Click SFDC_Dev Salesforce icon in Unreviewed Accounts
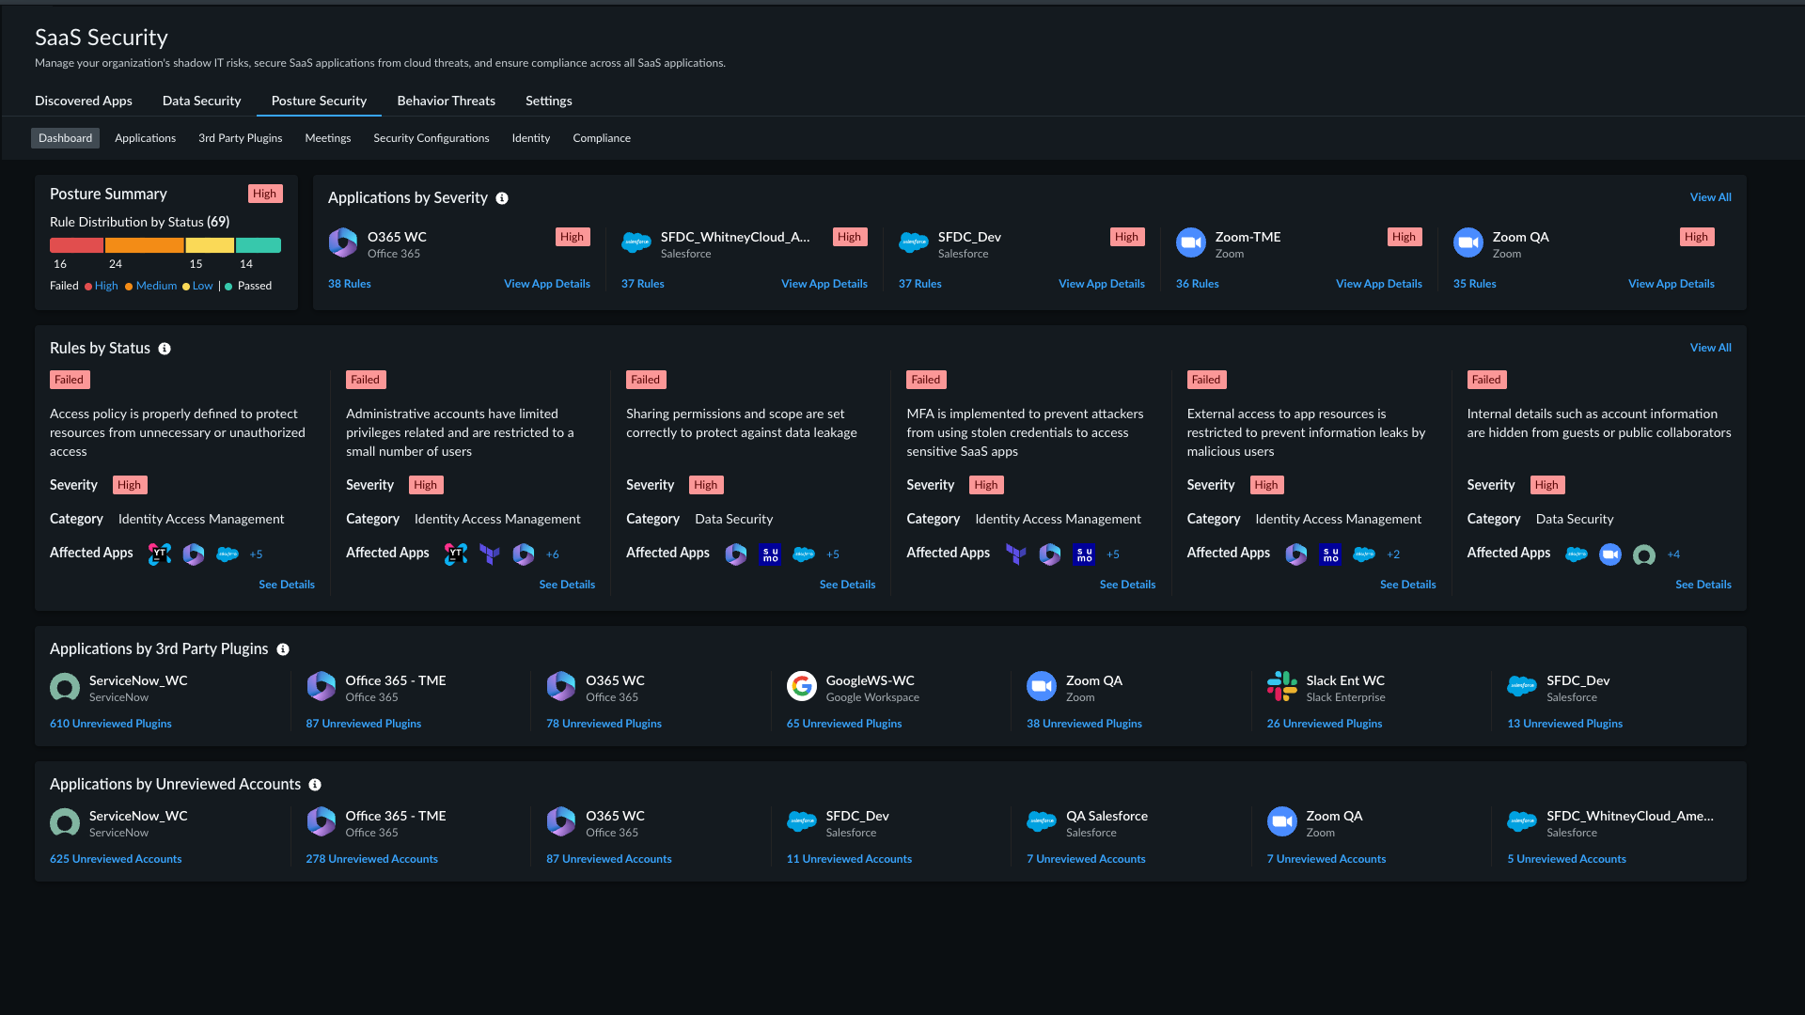 pos(802,822)
